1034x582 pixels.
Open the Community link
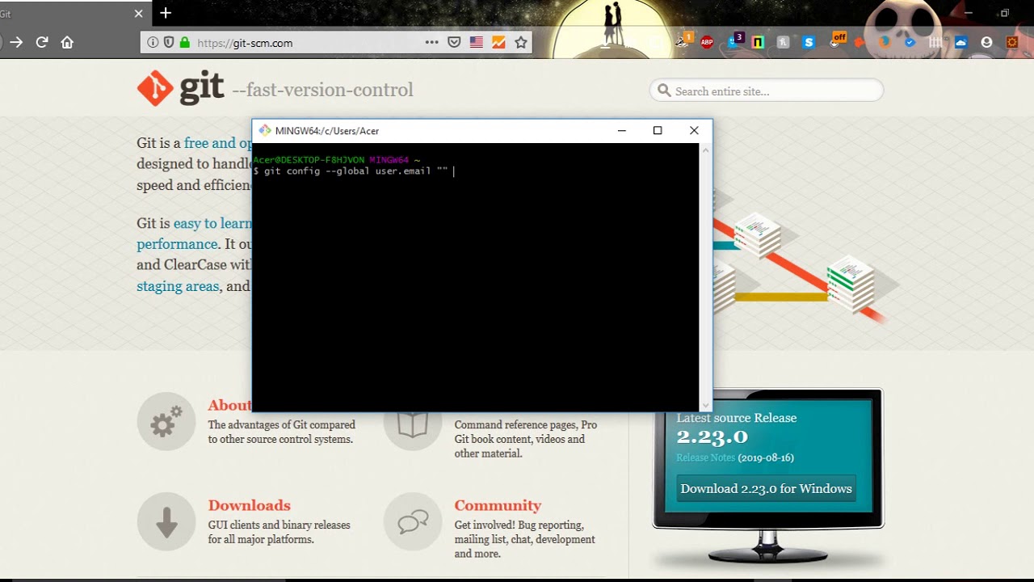[498, 505]
